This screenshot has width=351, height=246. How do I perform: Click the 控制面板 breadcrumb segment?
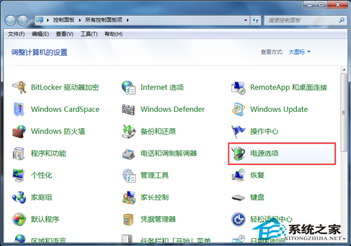point(64,20)
